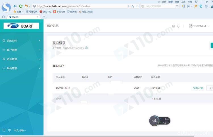Open the 工具 menu
The width and height of the screenshot is (213, 137).
pyautogui.click(x=183, y=2)
